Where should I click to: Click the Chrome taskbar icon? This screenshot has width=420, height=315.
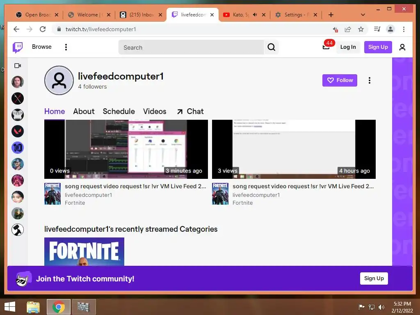[x=58, y=307]
